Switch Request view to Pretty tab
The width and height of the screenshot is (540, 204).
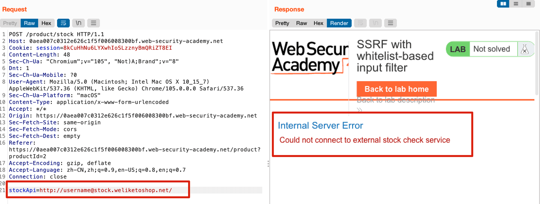(x=10, y=23)
